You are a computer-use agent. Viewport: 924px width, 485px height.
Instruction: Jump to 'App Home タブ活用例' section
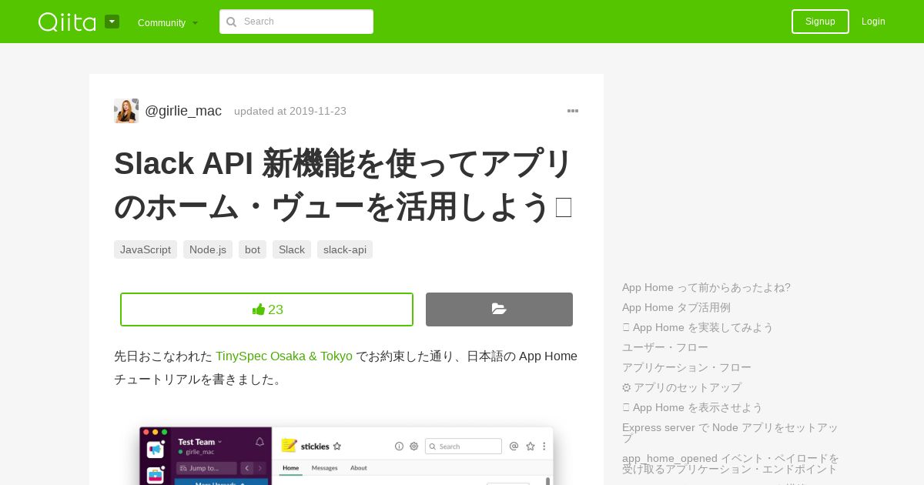tap(676, 307)
